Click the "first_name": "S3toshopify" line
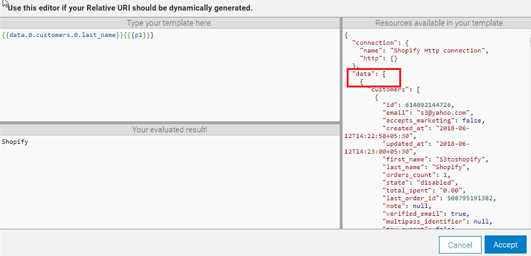 coord(435,159)
